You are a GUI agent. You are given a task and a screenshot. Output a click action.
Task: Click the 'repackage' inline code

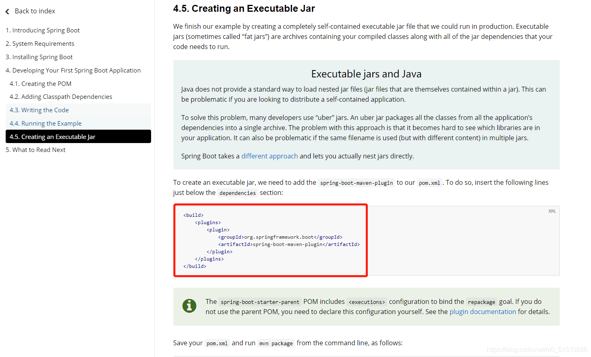coord(481,302)
